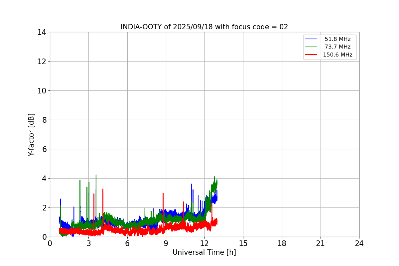Viewport: 399px width, 266px height.
Task: Click the plot title INDIA-OOTY of 2025/09/18
Action: point(204,27)
